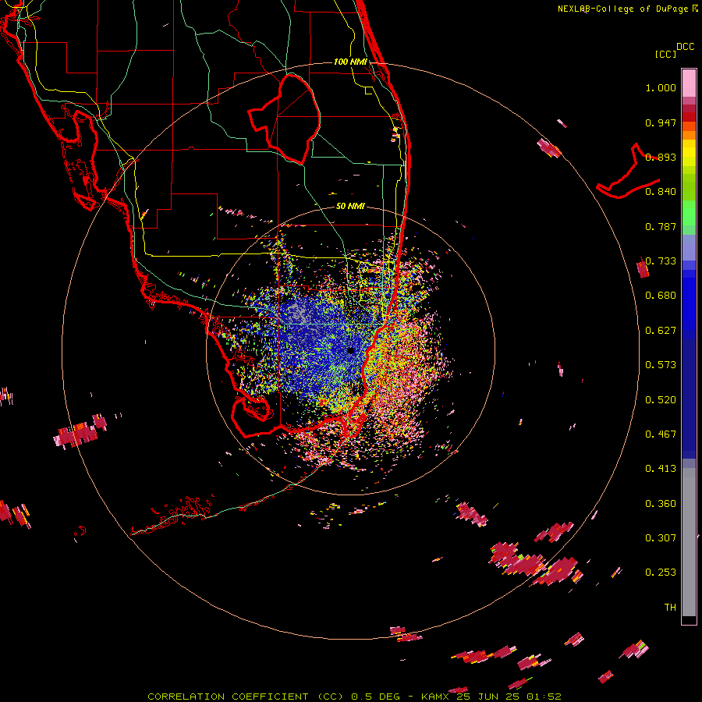Click the [CC] units label
The height and width of the screenshot is (702, 702).
[665, 54]
